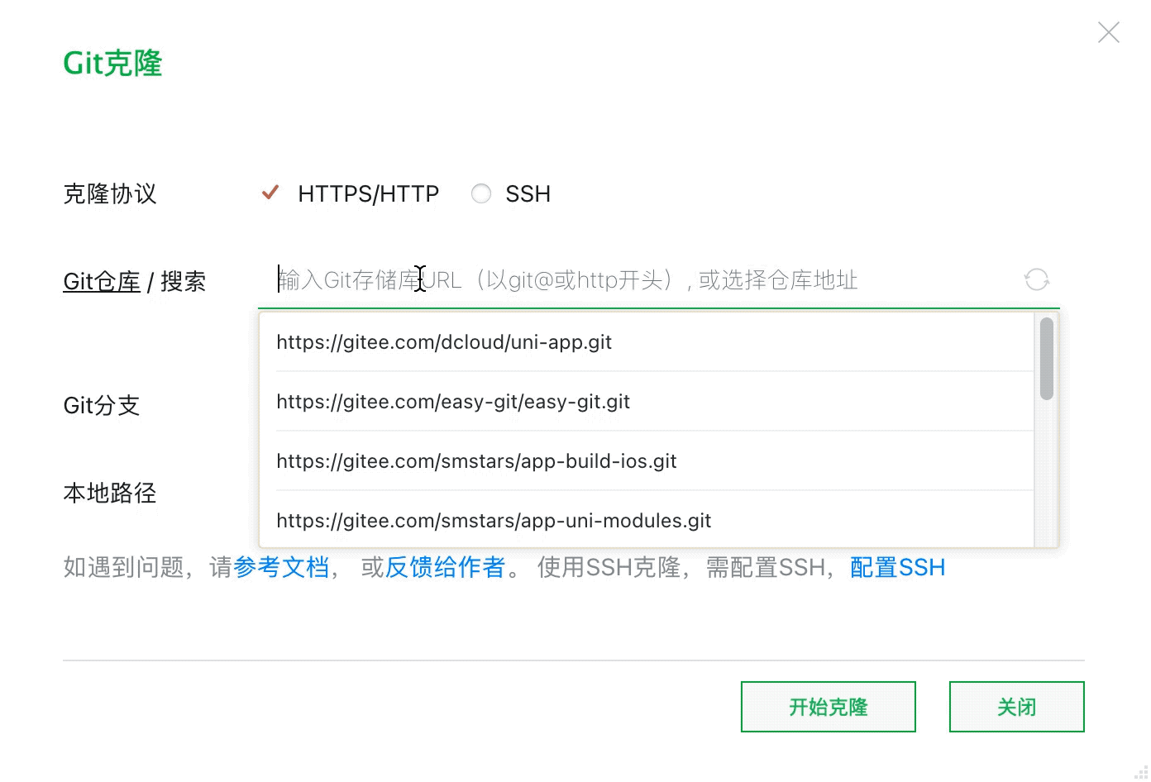This screenshot has height=782, width=1151.
Task: Click the Git克隆 dialog title
Action: 112,63
